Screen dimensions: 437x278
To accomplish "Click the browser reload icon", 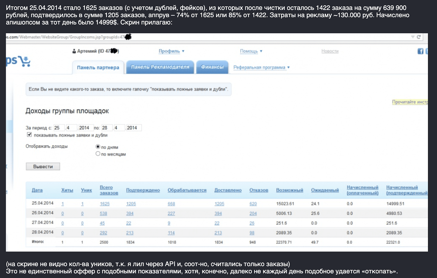I will [419, 37].
